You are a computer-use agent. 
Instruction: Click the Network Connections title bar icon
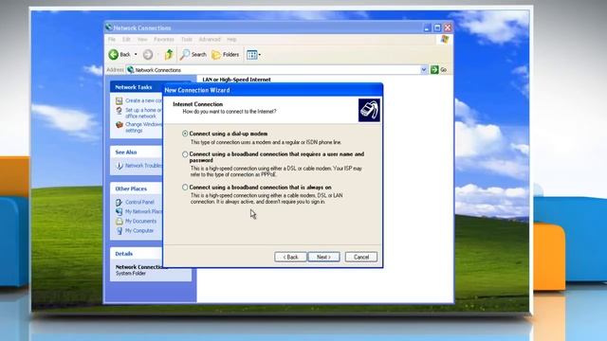[109, 27]
